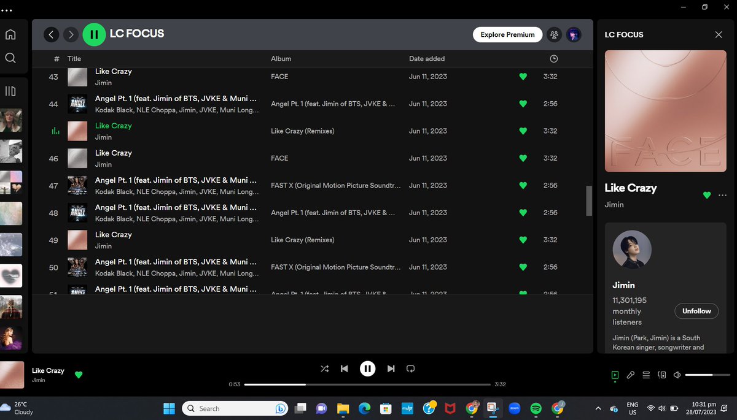Go forward with the right arrow button
This screenshot has height=420, width=737.
(x=71, y=35)
